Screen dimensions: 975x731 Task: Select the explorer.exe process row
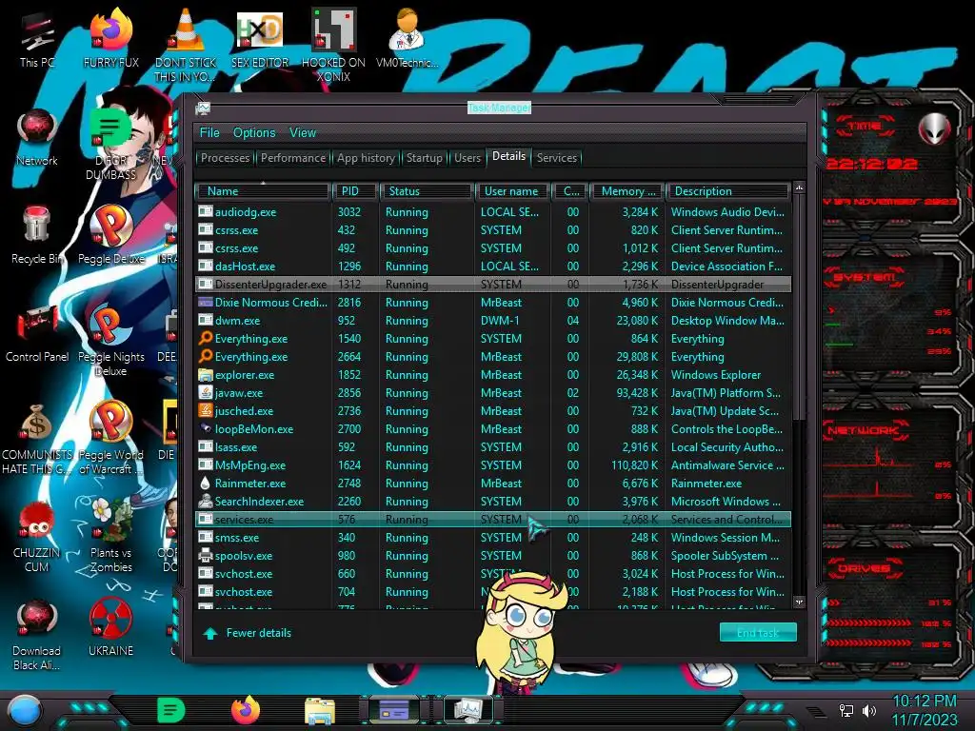[x=494, y=375]
